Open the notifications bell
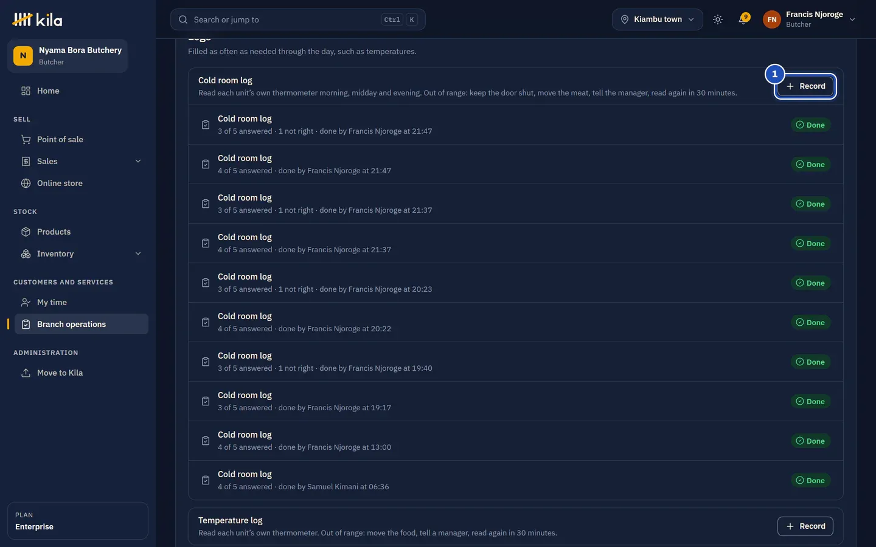 pyautogui.click(x=743, y=19)
